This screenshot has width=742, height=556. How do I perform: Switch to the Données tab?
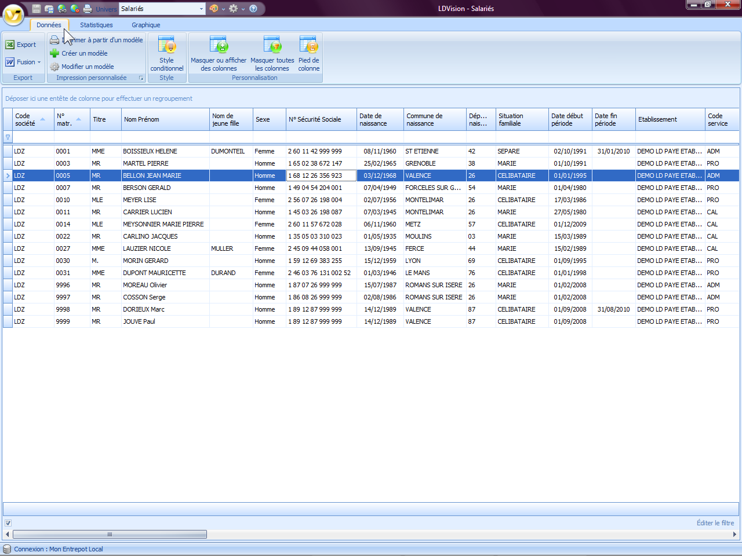(x=49, y=25)
